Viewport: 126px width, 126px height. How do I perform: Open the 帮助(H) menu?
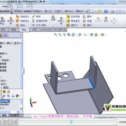click(79, 11)
